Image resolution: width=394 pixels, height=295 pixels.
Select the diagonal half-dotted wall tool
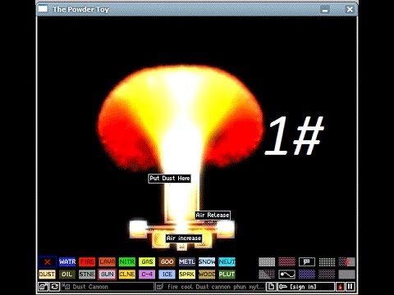tap(267, 275)
